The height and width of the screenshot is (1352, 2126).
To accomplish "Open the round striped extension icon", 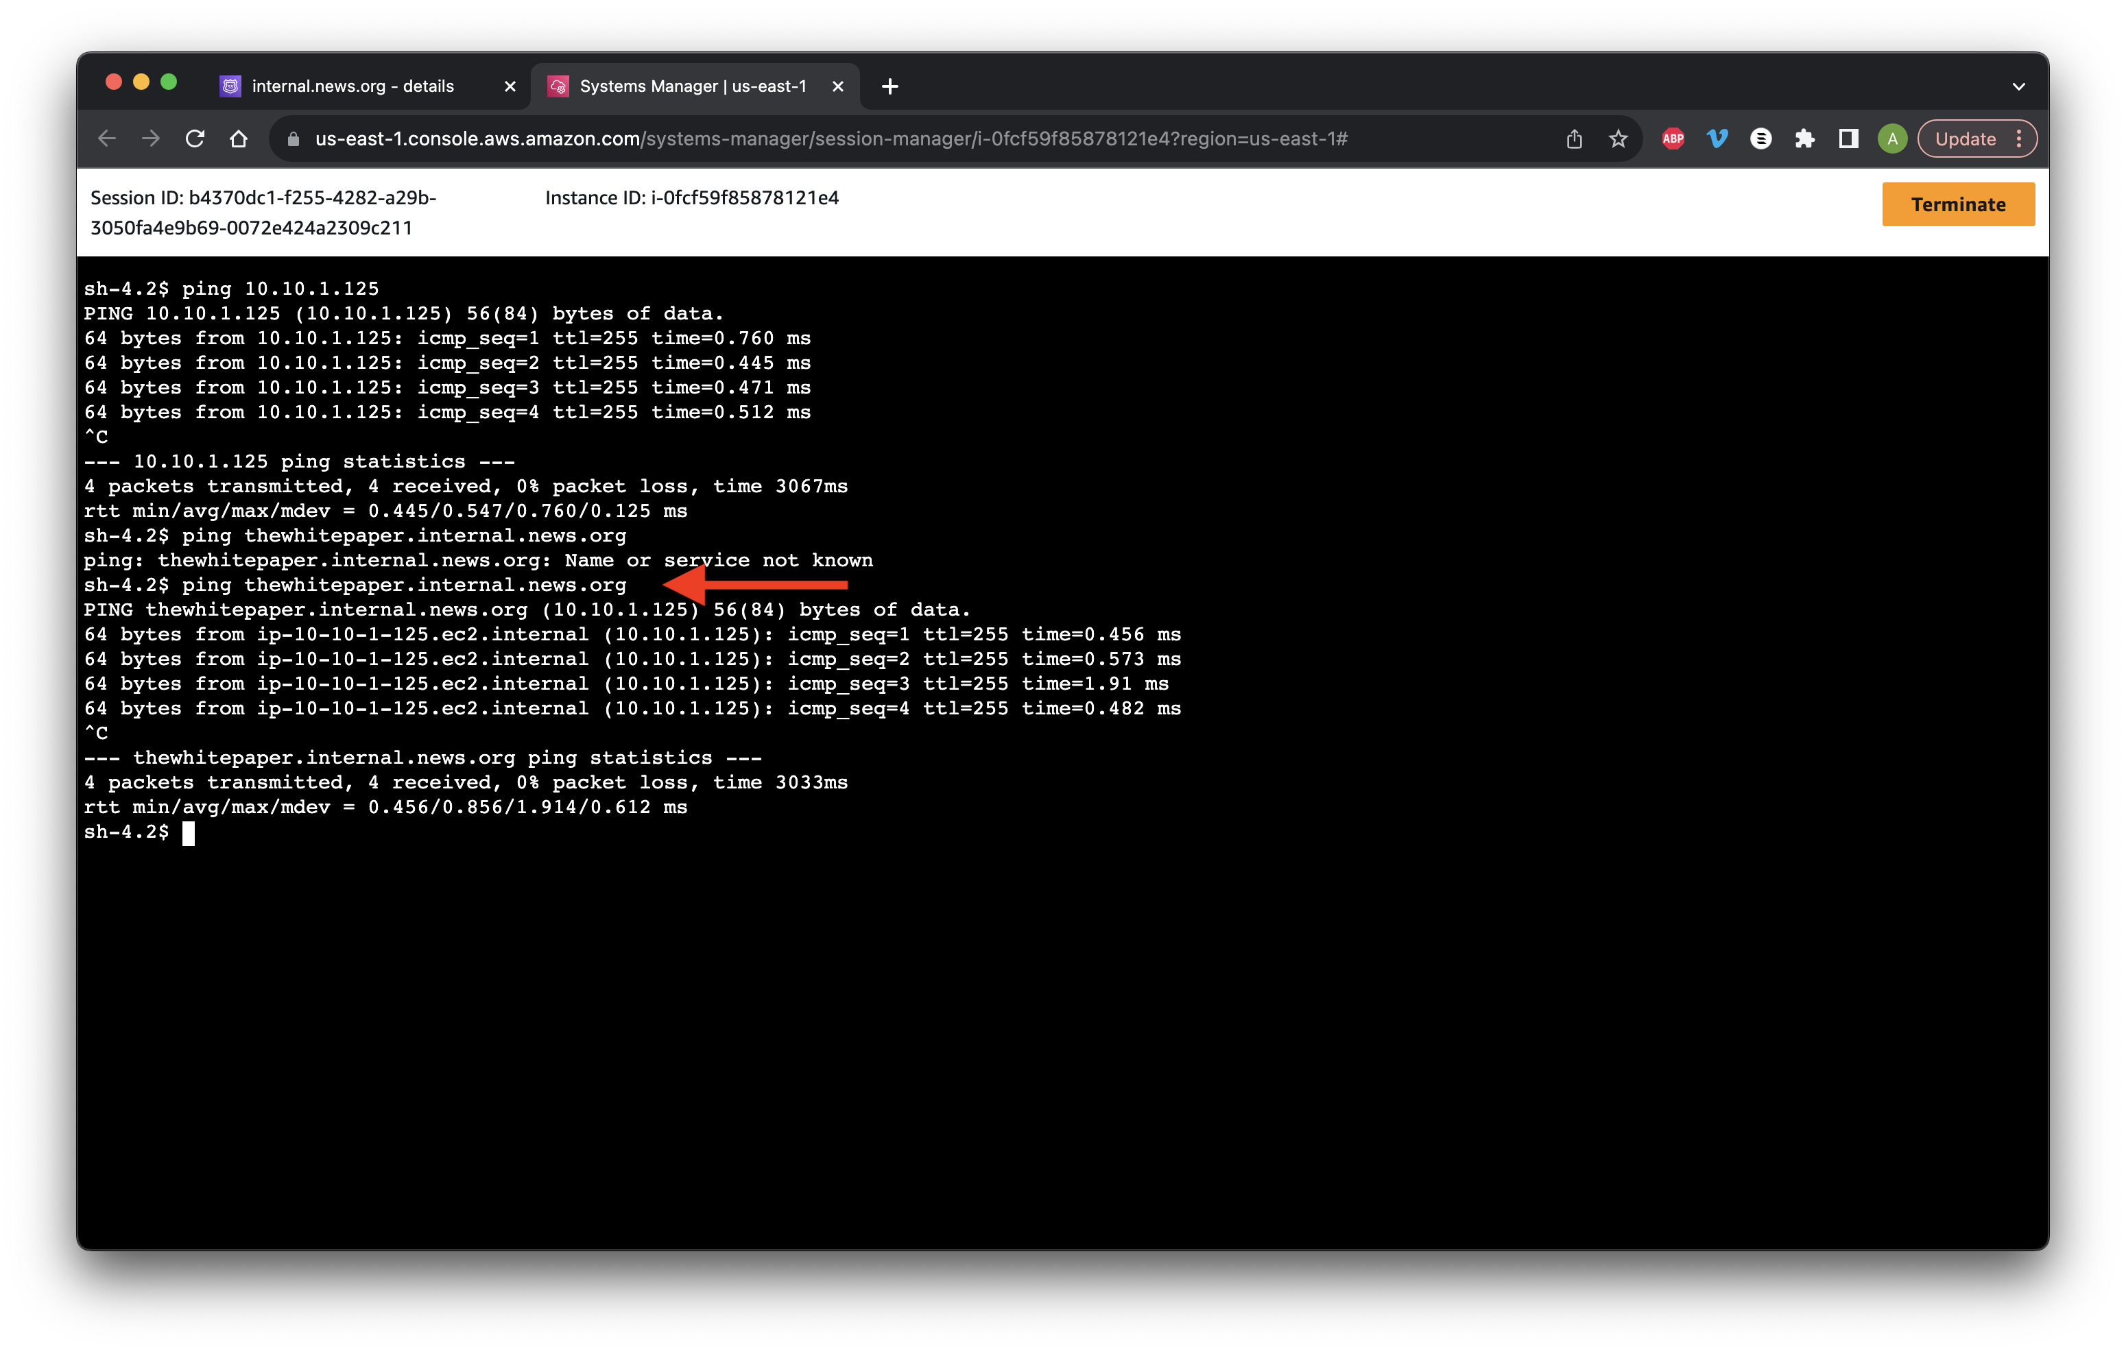I will tap(1760, 138).
